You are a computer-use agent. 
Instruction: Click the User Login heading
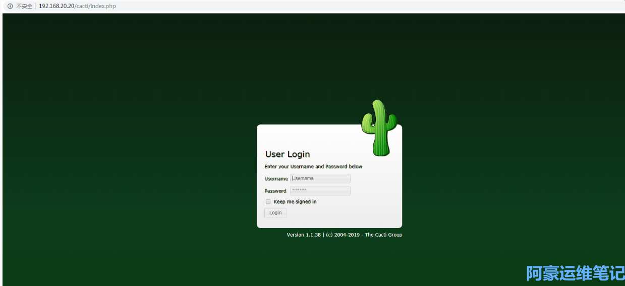coord(288,155)
